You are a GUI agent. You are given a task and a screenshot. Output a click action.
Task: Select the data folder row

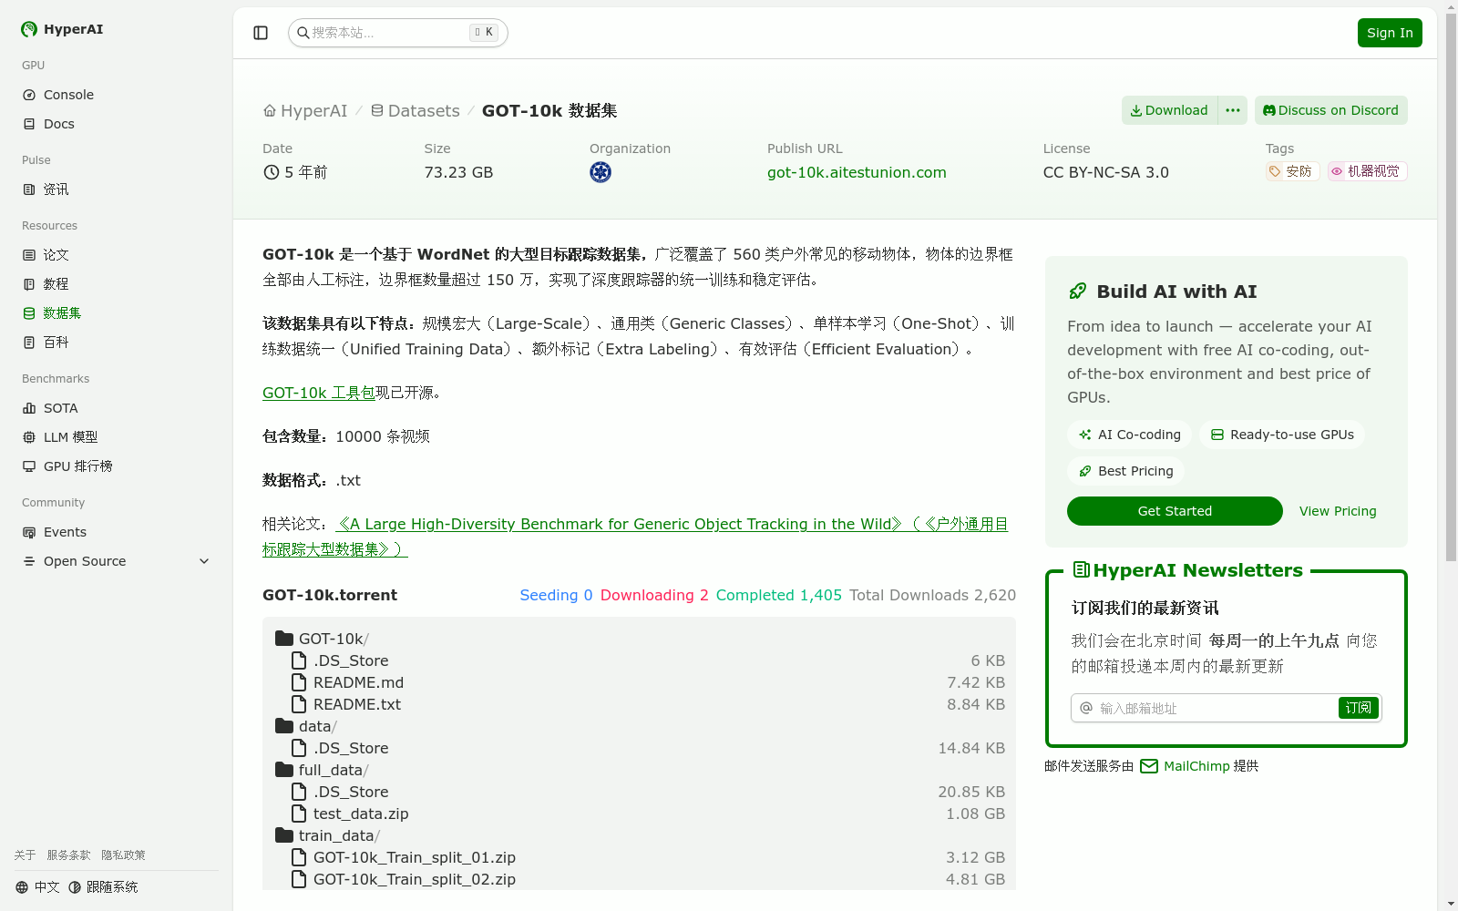tap(640, 726)
